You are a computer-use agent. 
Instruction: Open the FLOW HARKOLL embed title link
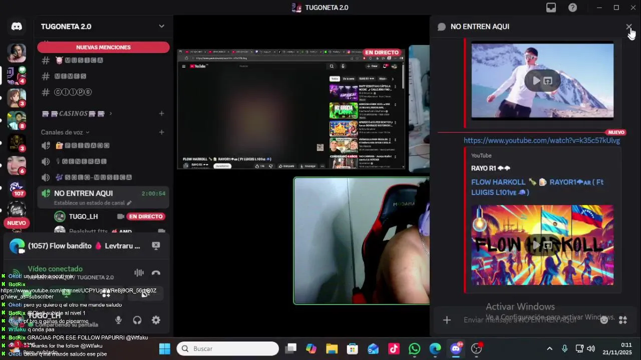click(x=537, y=187)
